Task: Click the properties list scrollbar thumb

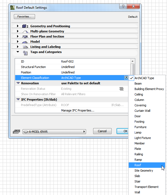Action: [133, 69]
